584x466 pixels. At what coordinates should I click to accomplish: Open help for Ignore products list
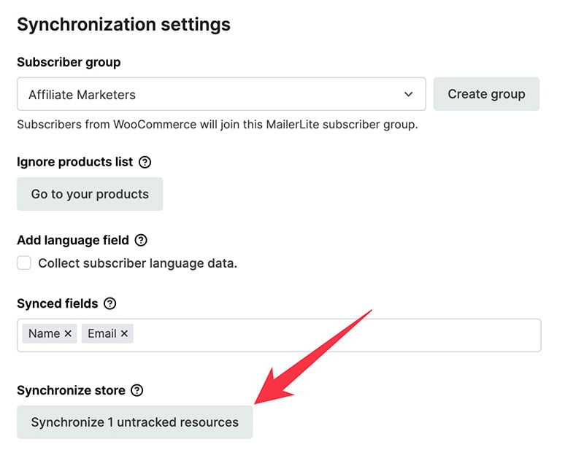coord(145,163)
